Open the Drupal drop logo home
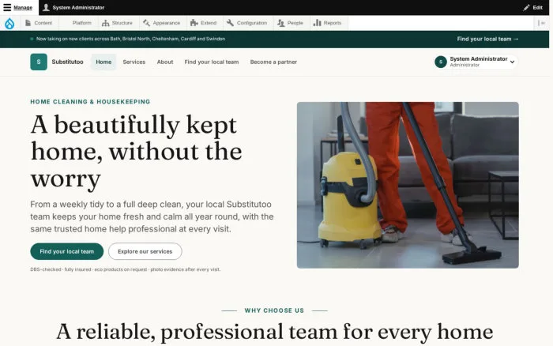The height and width of the screenshot is (346, 553). (9, 23)
